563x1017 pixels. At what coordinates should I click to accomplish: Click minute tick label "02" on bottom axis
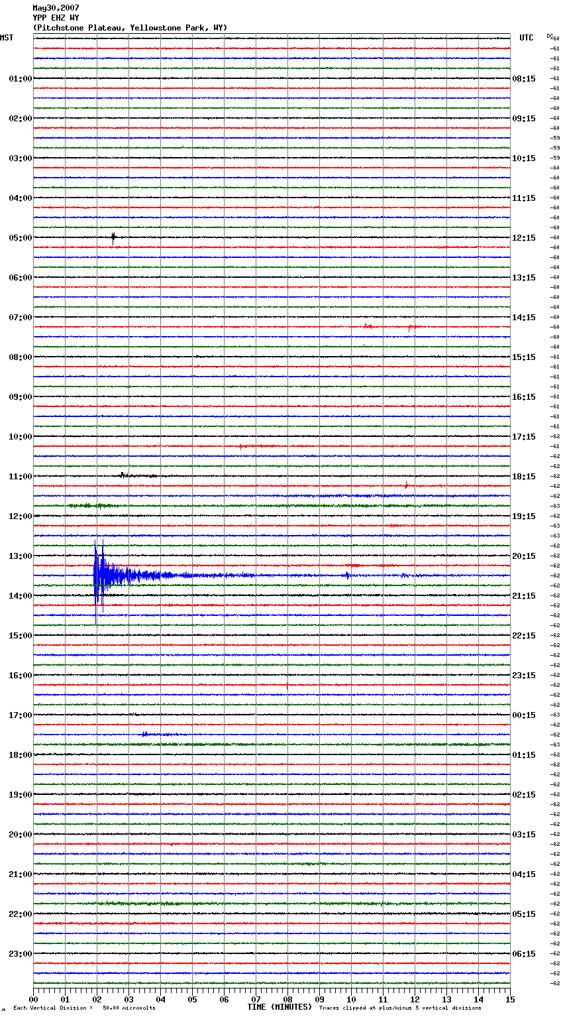pos(97,999)
